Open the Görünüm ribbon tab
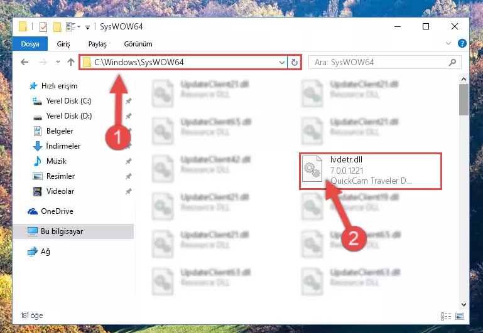Image resolution: width=483 pixels, height=333 pixels. (138, 44)
